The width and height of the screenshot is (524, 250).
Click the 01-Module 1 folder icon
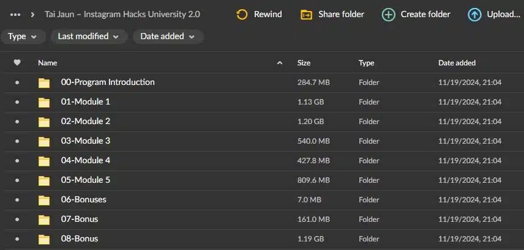(x=44, y=102)
